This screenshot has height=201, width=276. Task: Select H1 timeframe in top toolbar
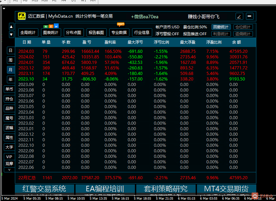(x=55, y=1)
